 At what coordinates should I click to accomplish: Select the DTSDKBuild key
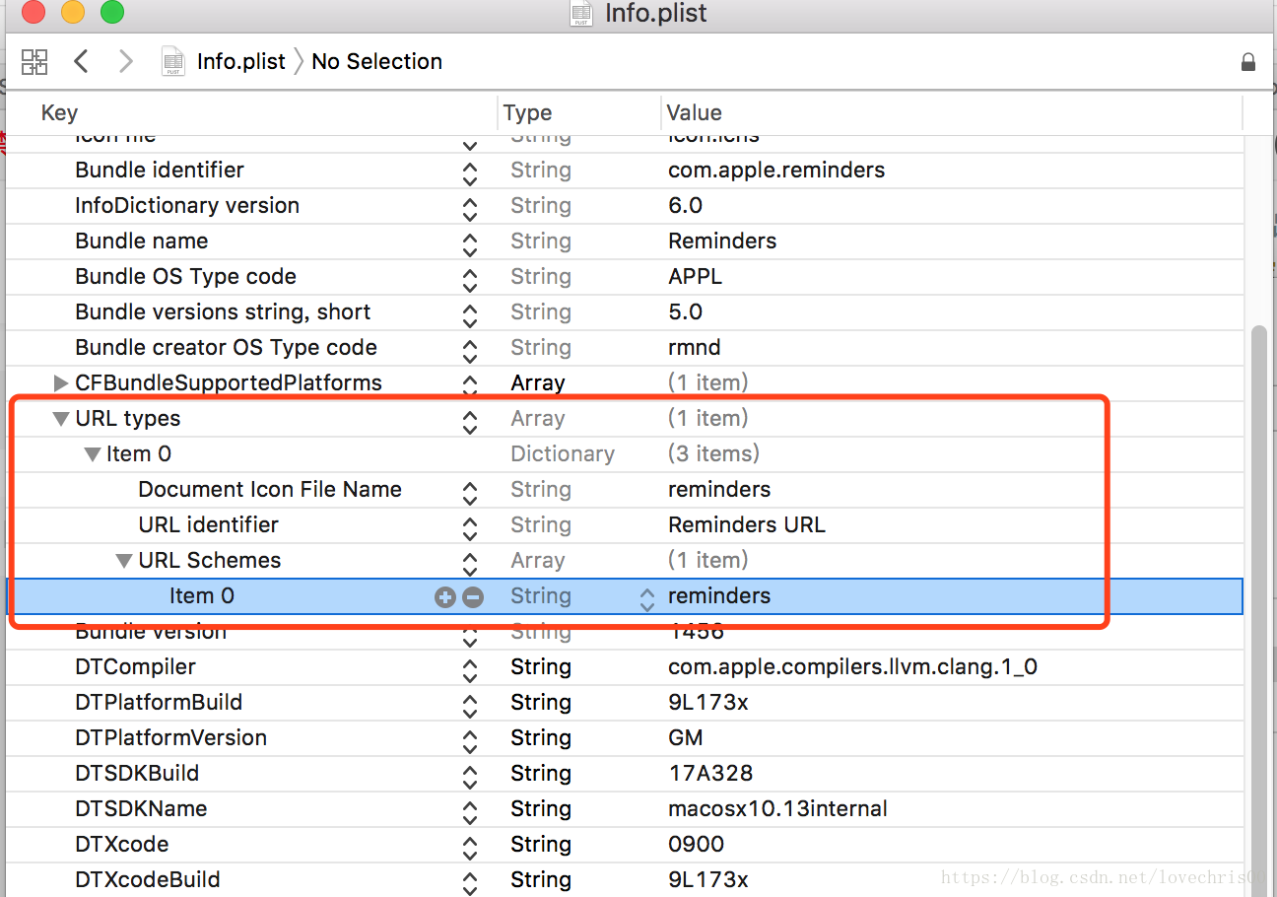137,773
